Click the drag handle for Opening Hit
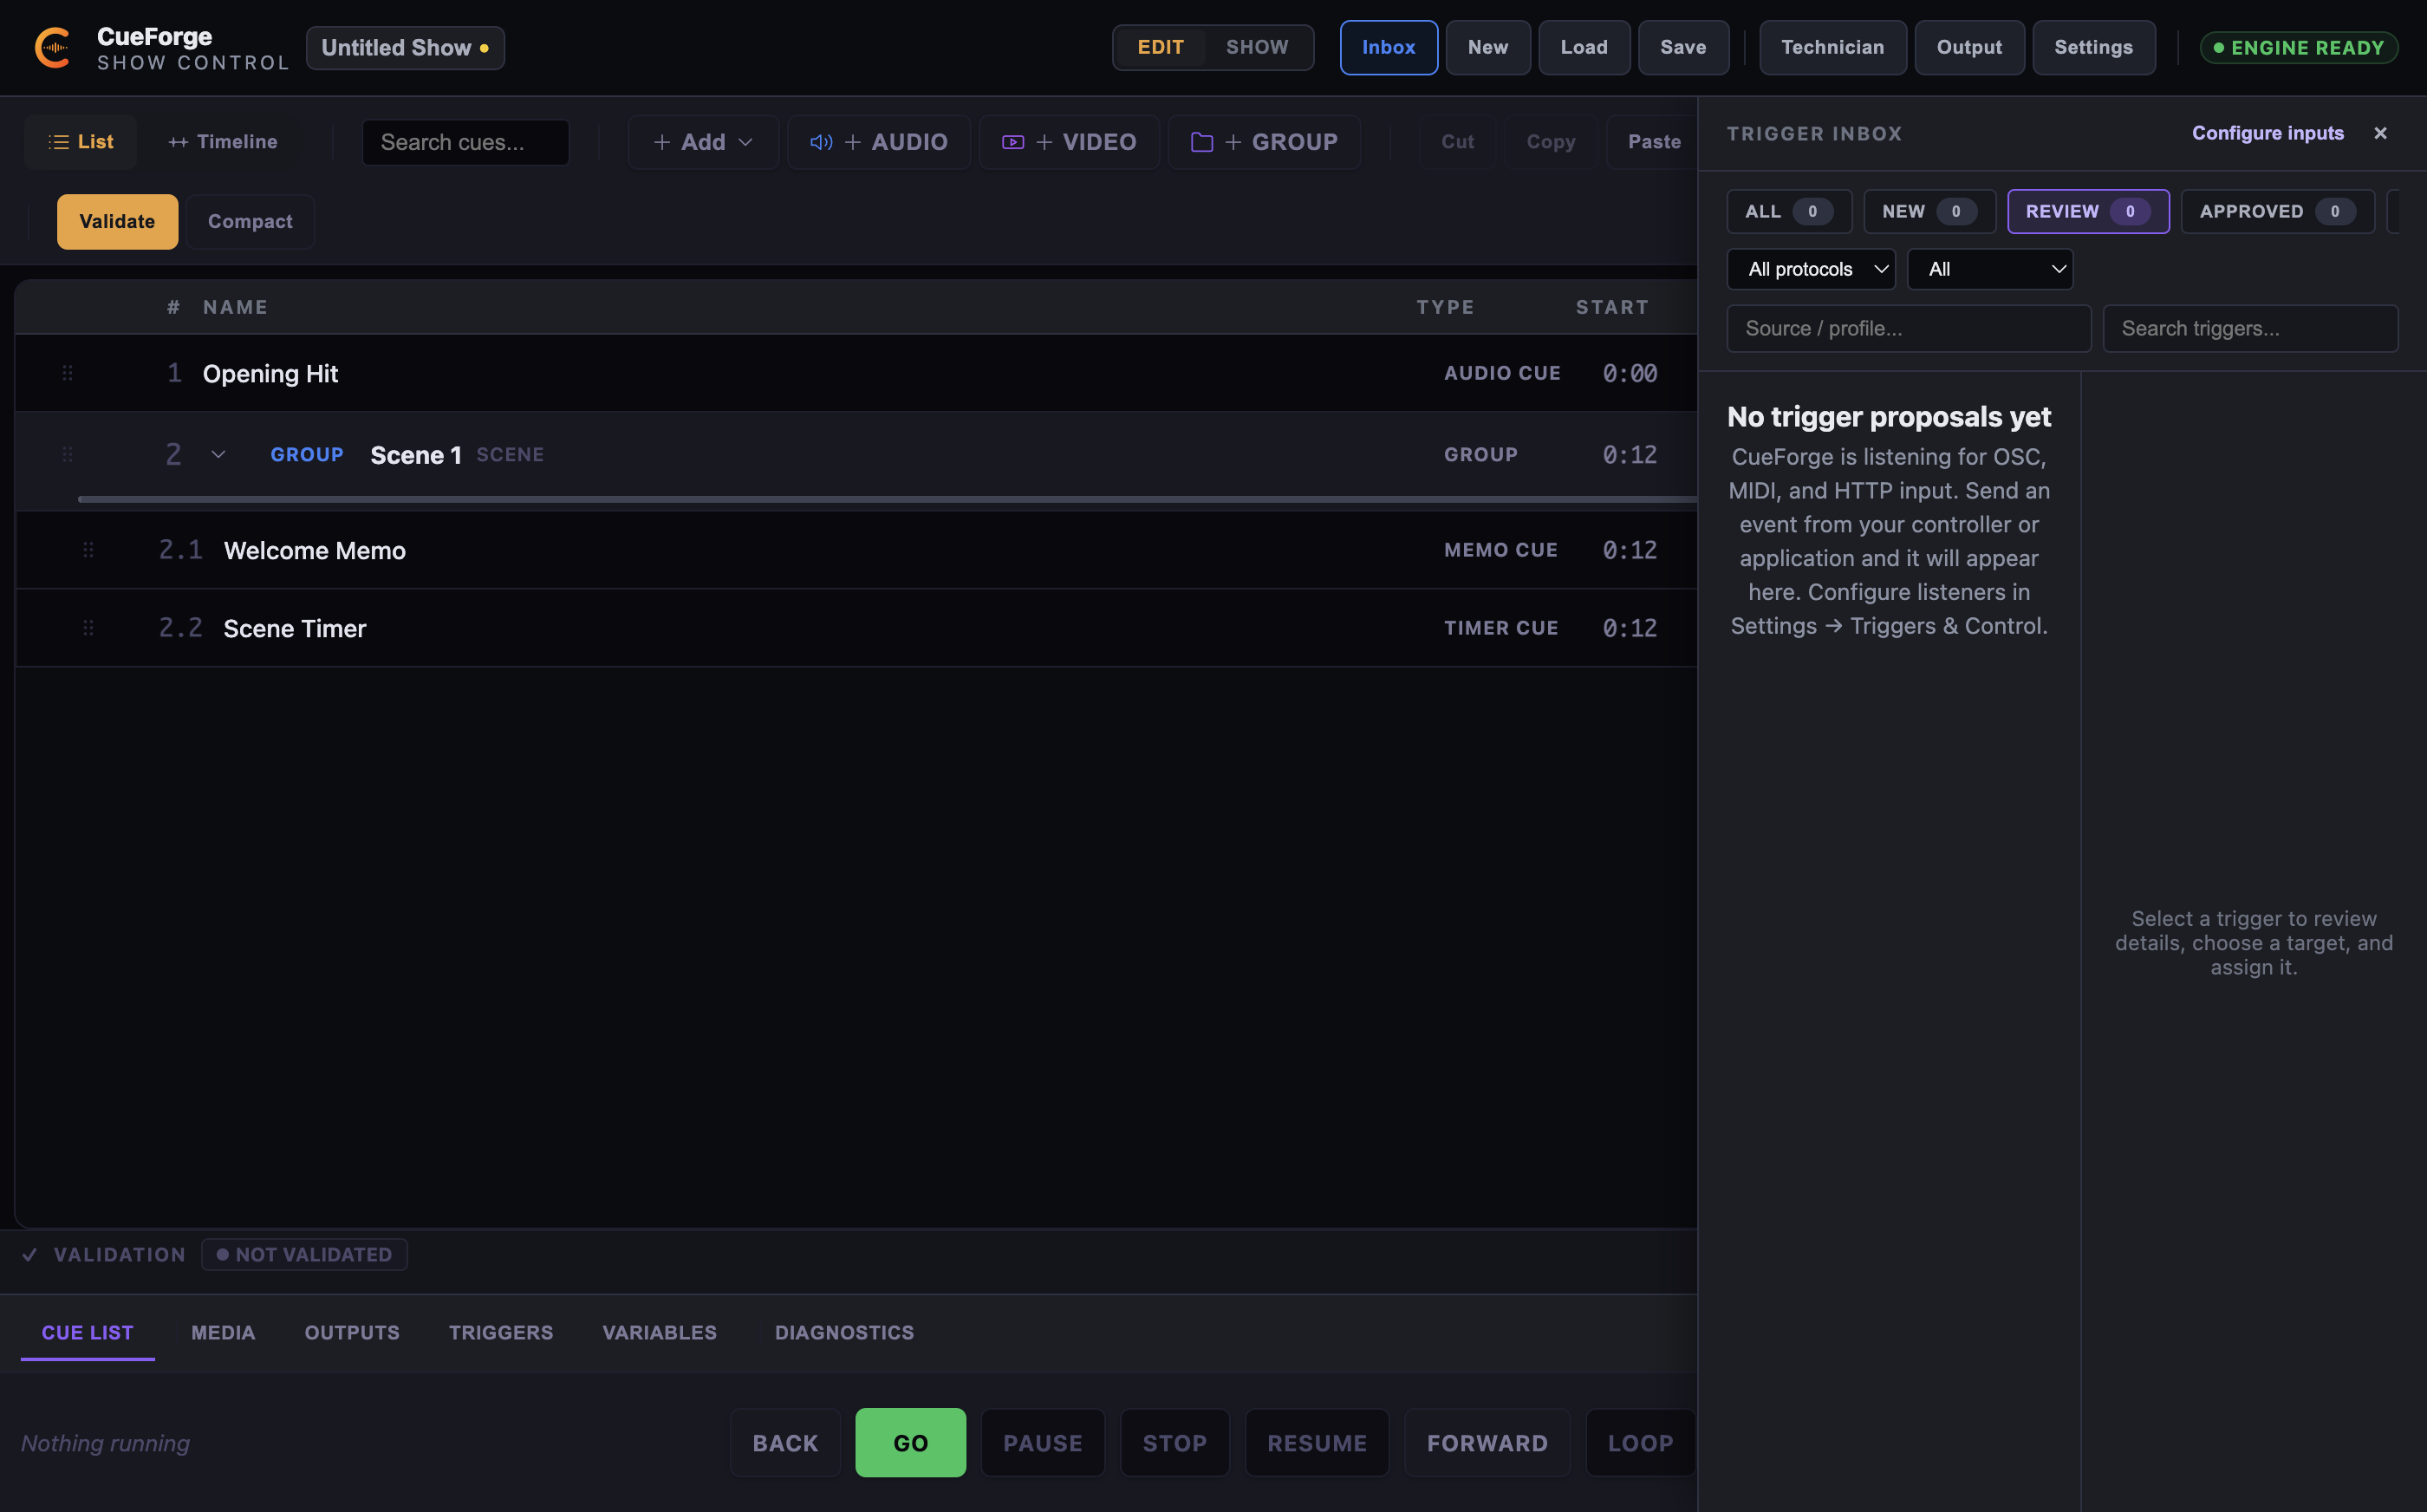Image resolution: width=2427 pixels, height=1512 pixels. 67,373
